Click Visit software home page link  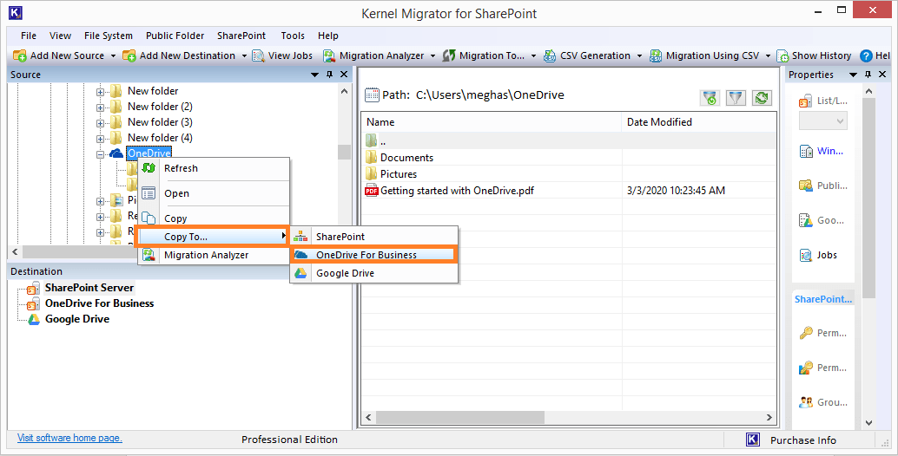pos(69,438)
